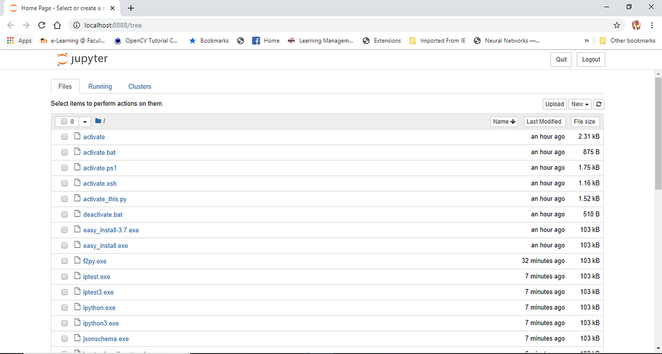Check the checkbox next to f2py.exe
Screen dimensions: 662x354
pyautogui.click(x=64, y=260)
